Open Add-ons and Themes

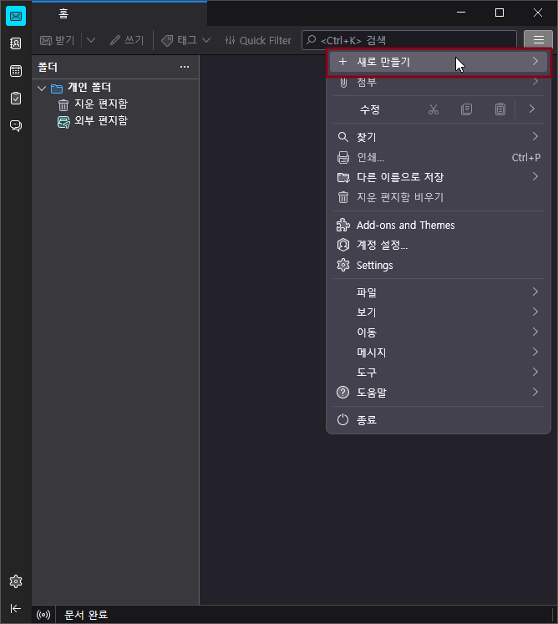439,226
